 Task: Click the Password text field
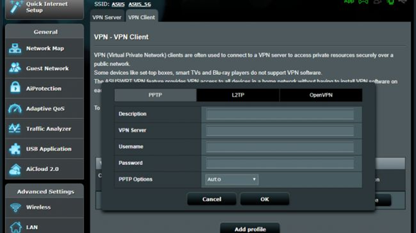point(280,163)
